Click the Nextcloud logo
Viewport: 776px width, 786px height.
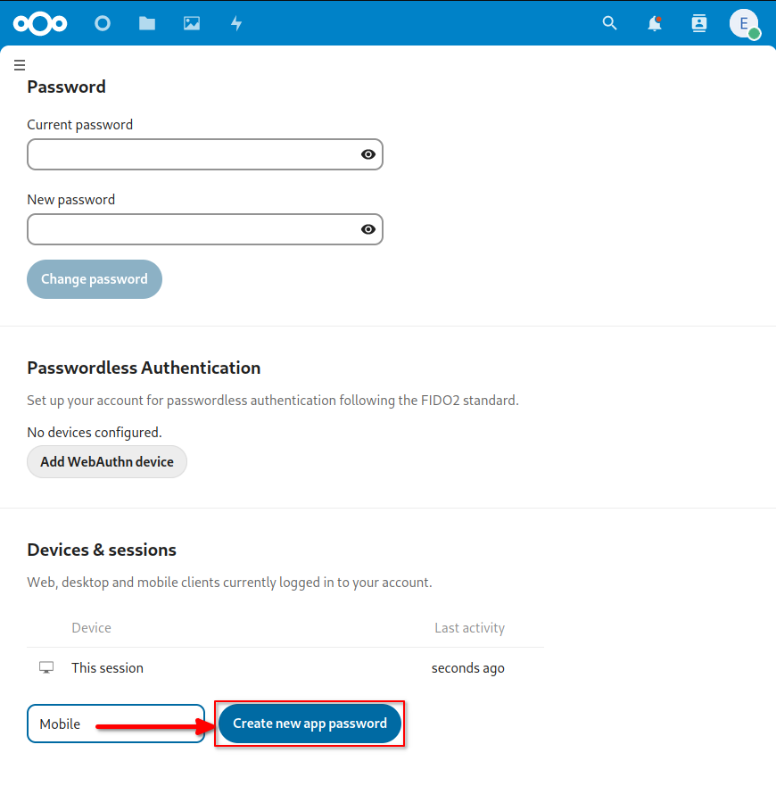(40, 23)
